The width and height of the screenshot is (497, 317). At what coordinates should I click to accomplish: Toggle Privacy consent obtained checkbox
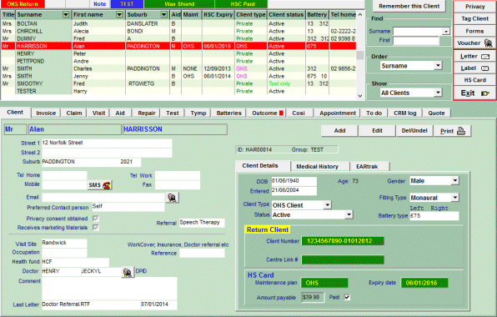point(95,219)
